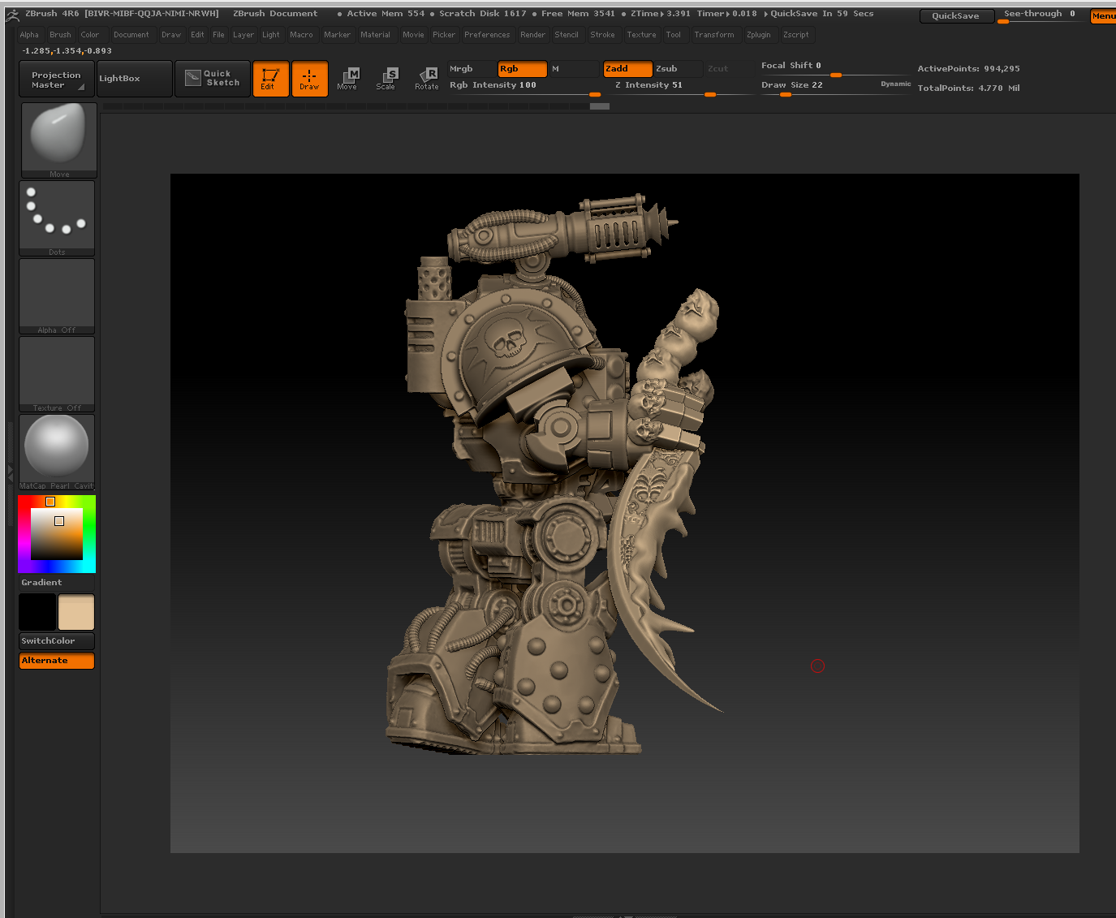Open the LightBox browser
This screenshot has height=918, width=1116.
(134, 79)
